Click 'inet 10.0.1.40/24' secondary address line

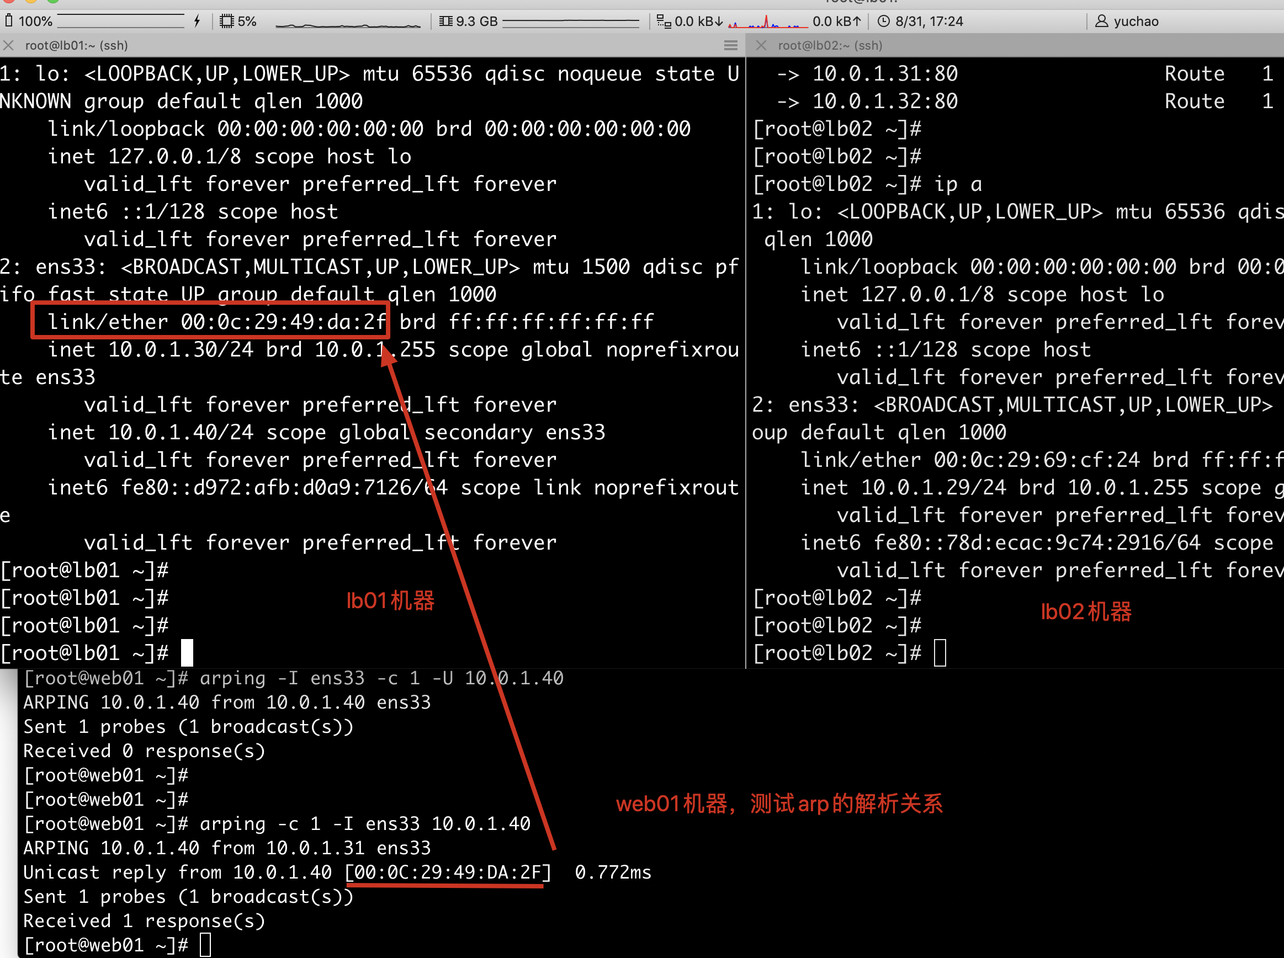point(326,433)
